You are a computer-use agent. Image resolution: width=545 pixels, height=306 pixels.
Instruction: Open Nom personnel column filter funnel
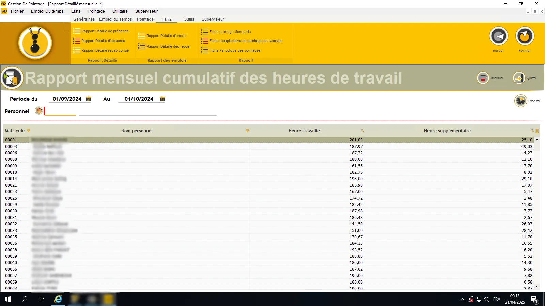[248, 131]
